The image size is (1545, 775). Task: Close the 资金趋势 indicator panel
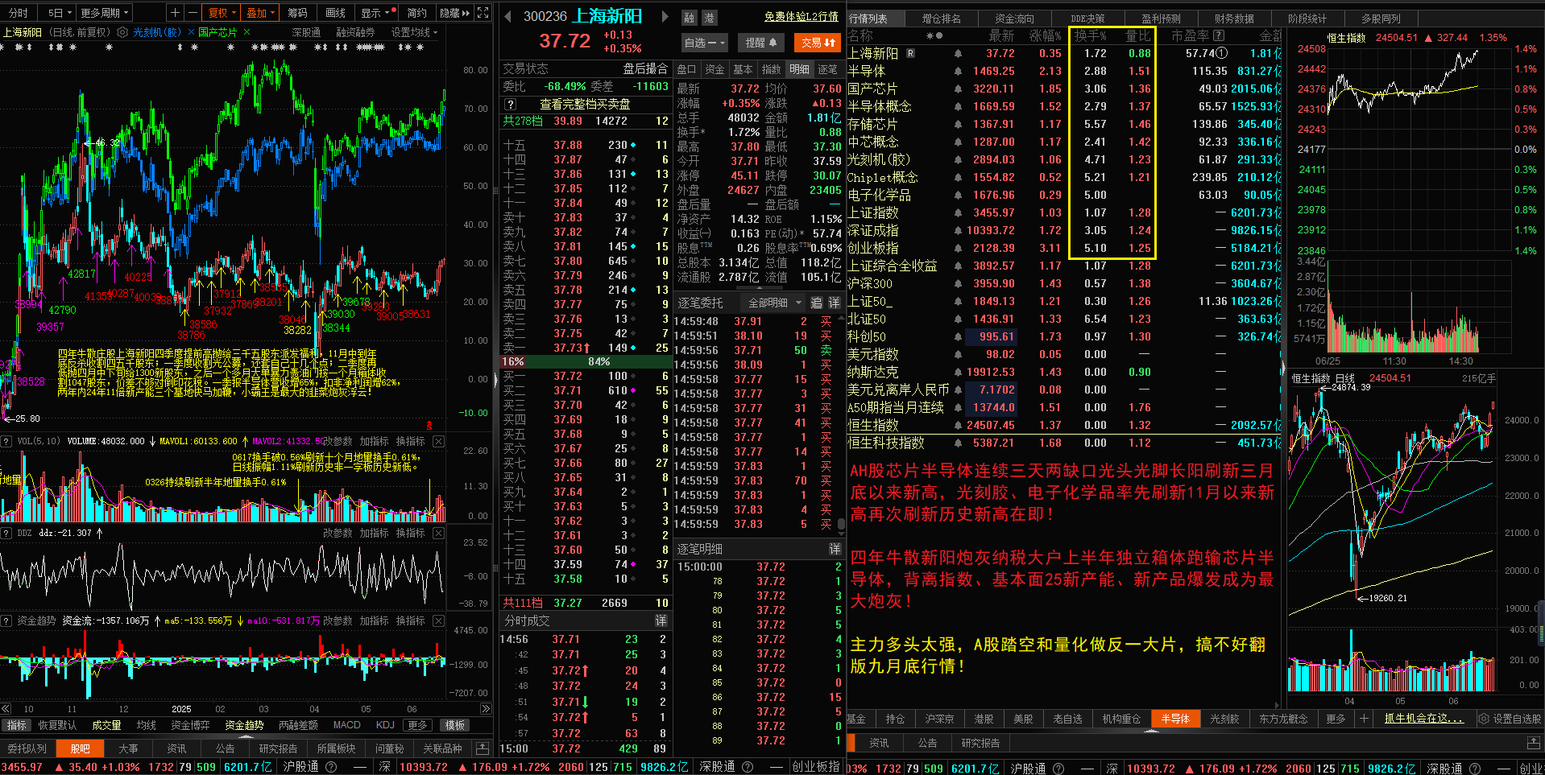tap(438, 621)
